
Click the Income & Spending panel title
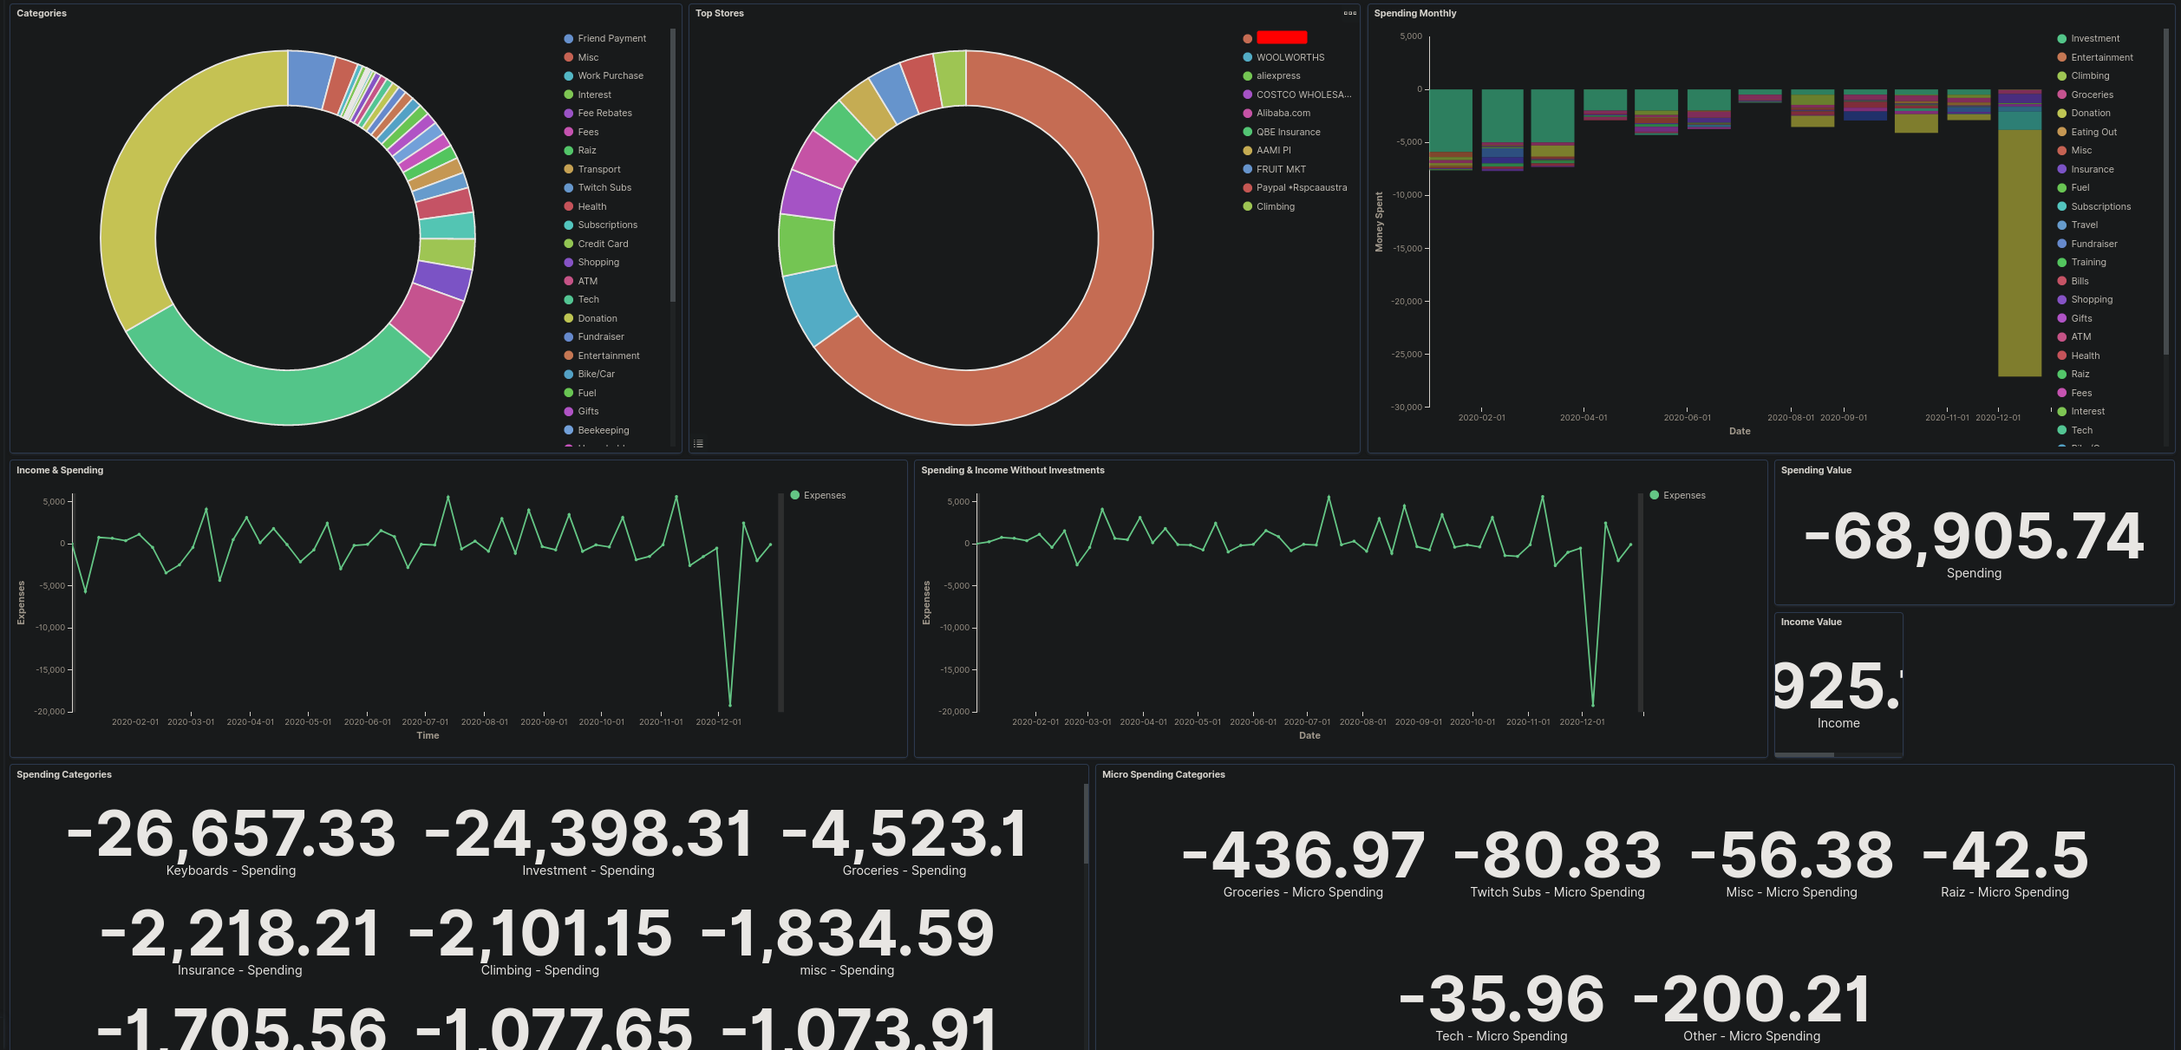pyautogui.click(x=60, y=471)
